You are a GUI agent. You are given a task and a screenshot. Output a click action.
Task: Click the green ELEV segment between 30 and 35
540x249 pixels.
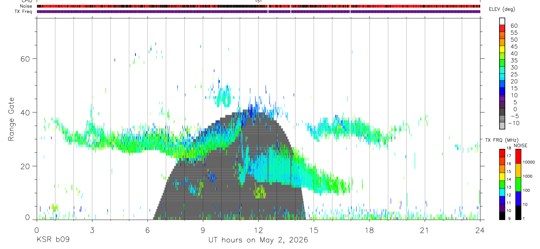(502, 63)
